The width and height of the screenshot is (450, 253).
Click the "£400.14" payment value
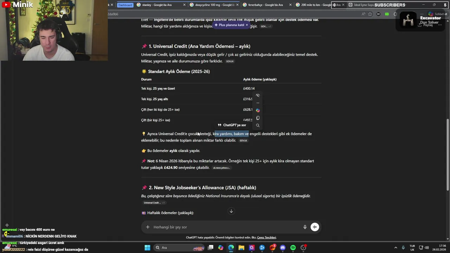[249, 89]
